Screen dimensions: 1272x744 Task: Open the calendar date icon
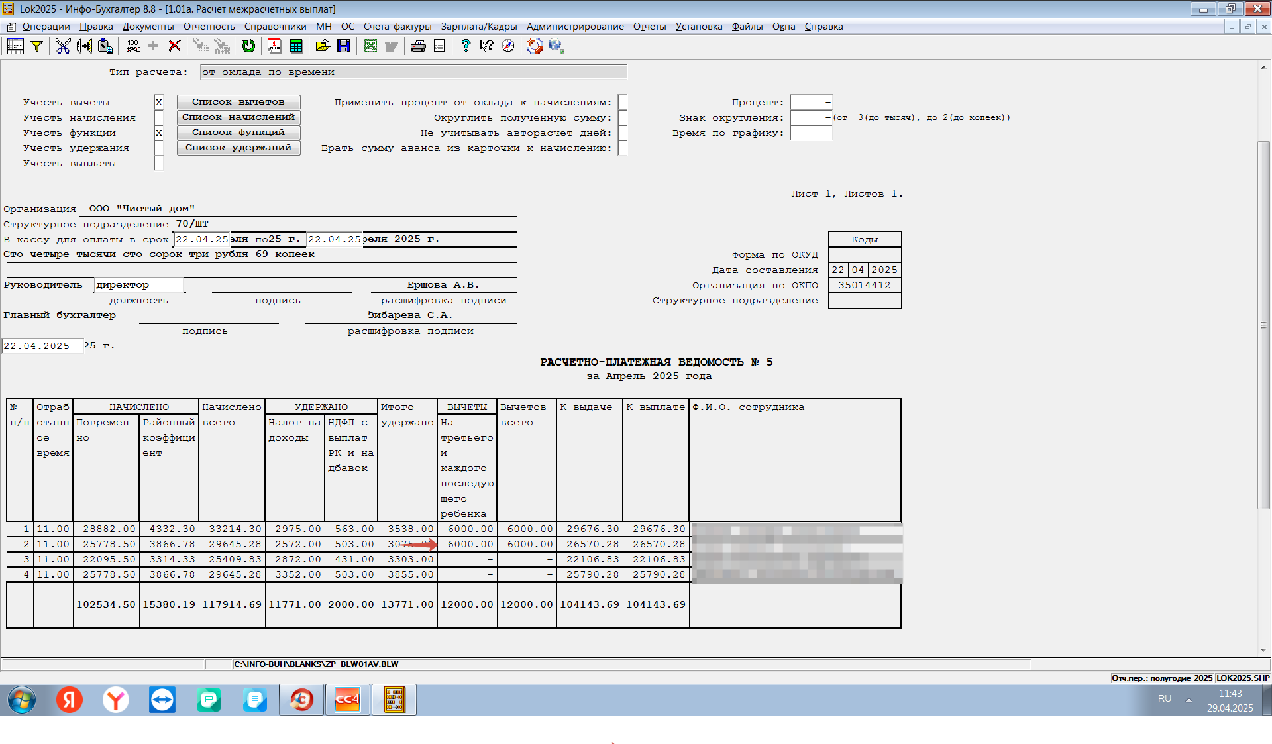pyautogui.click(x=274, y=46)
